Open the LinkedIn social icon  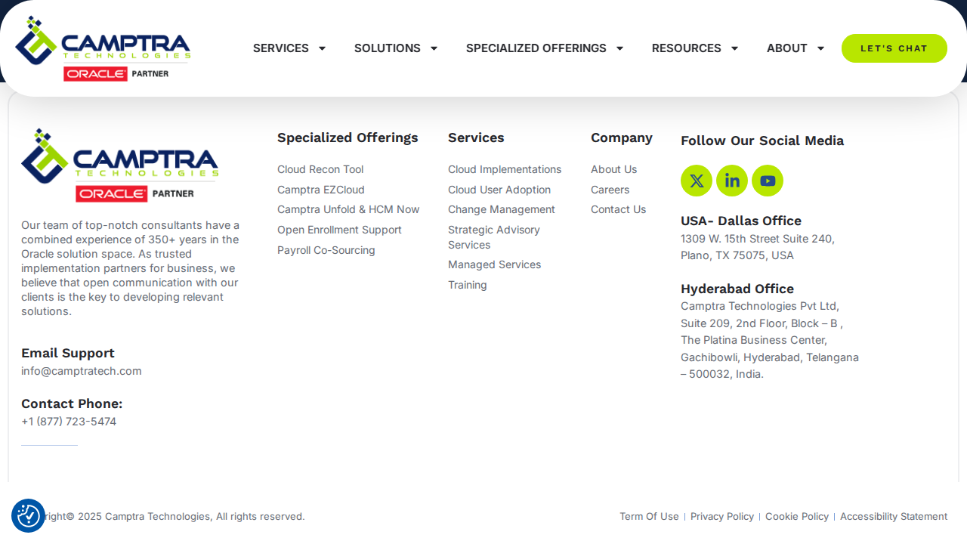732,181
